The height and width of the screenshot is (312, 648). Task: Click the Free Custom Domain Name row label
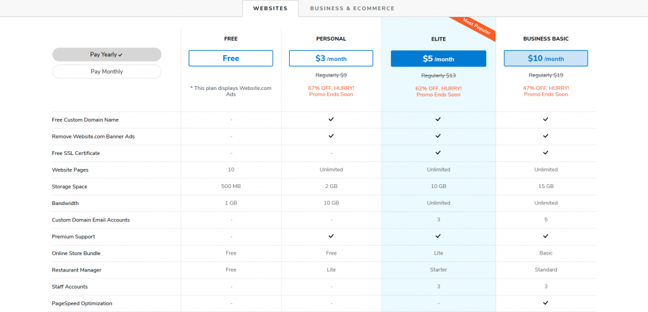pos(85,120)
